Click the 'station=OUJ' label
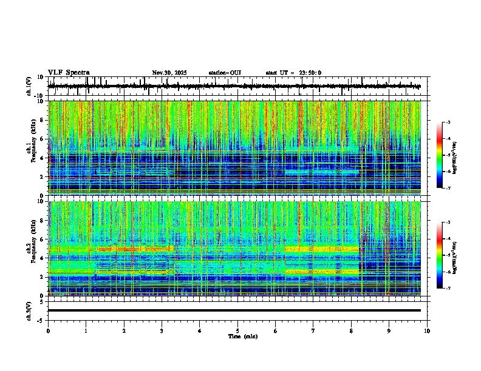This screenshot has height=371, width=481. pos(225,73)
